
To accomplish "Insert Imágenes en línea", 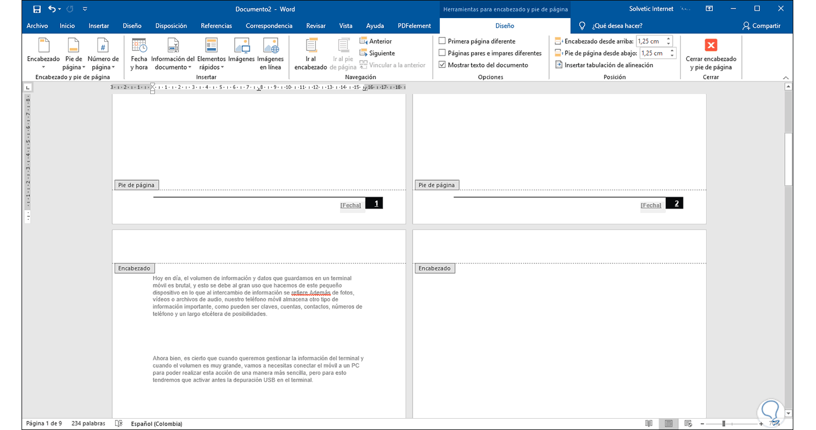I will [270, 54].
